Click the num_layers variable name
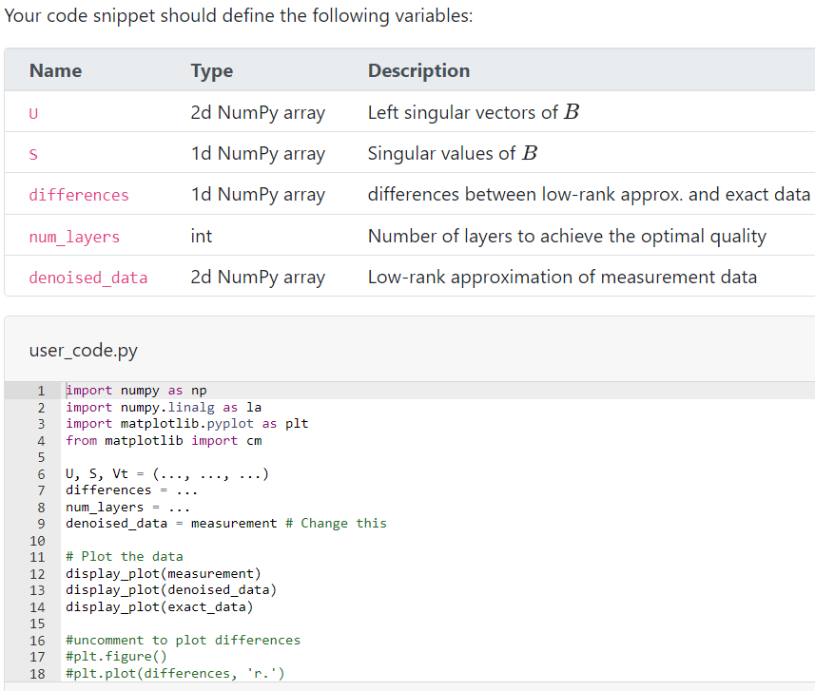This screenshot has height=691, width=815. click(x=73, y=236)
